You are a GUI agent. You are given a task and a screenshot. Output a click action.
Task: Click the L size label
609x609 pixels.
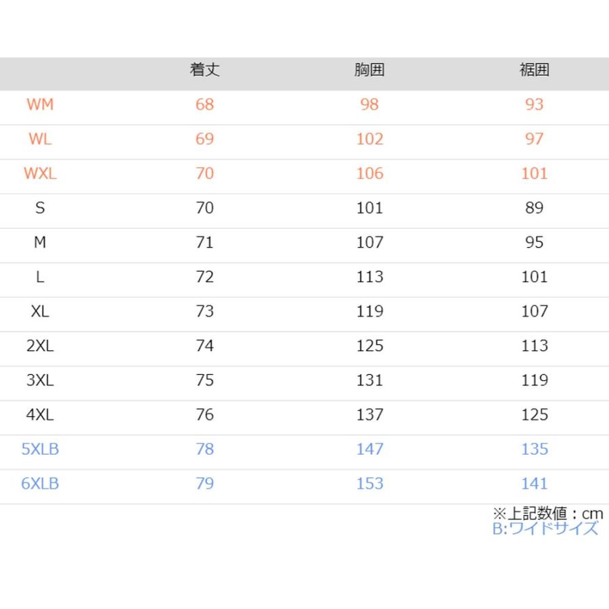point(40,277)
